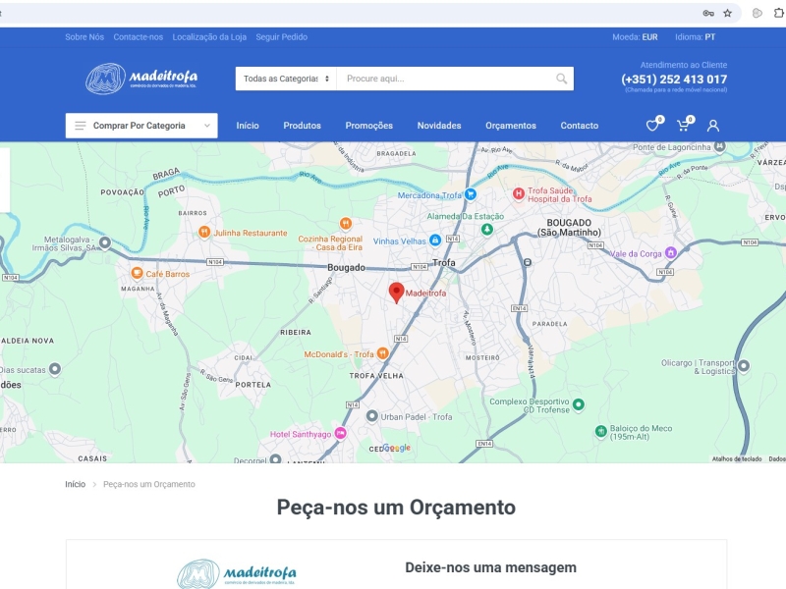This screenshot has height=589, width=786.
Task: Open the Novidades menu item
Action: click(x=439, y=126)
